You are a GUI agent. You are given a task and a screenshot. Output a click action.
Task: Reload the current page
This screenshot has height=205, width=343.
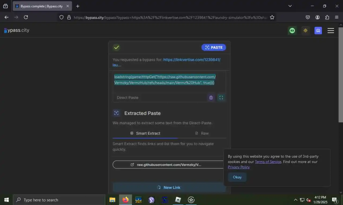[x=26, y=17]
